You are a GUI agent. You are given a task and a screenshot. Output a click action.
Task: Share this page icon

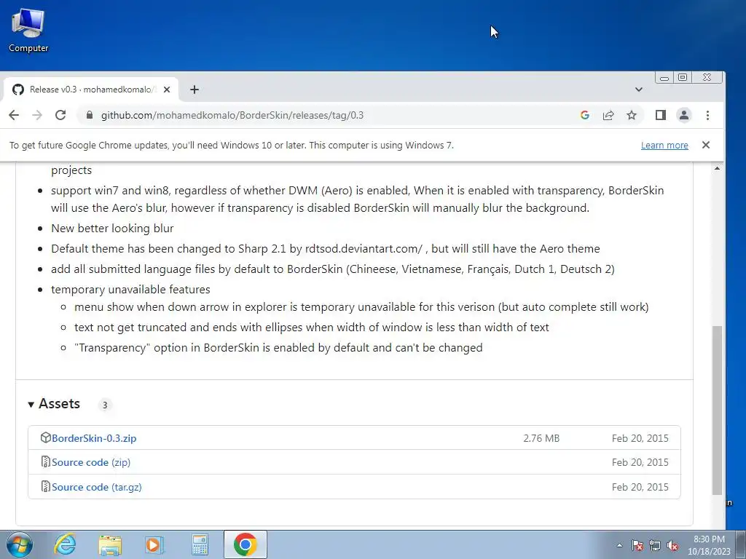pos(608,115)
